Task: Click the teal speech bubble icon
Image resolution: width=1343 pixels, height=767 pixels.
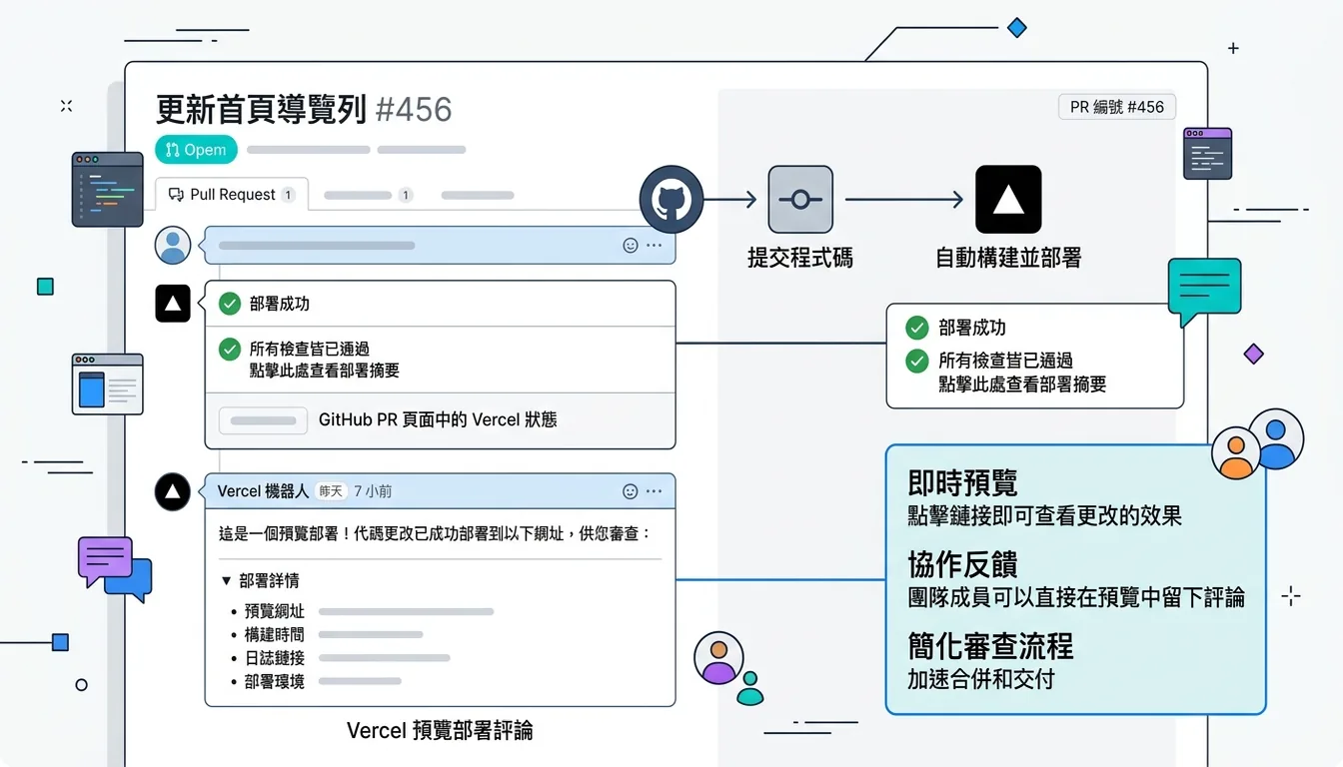Action: tap(1204, 292)
